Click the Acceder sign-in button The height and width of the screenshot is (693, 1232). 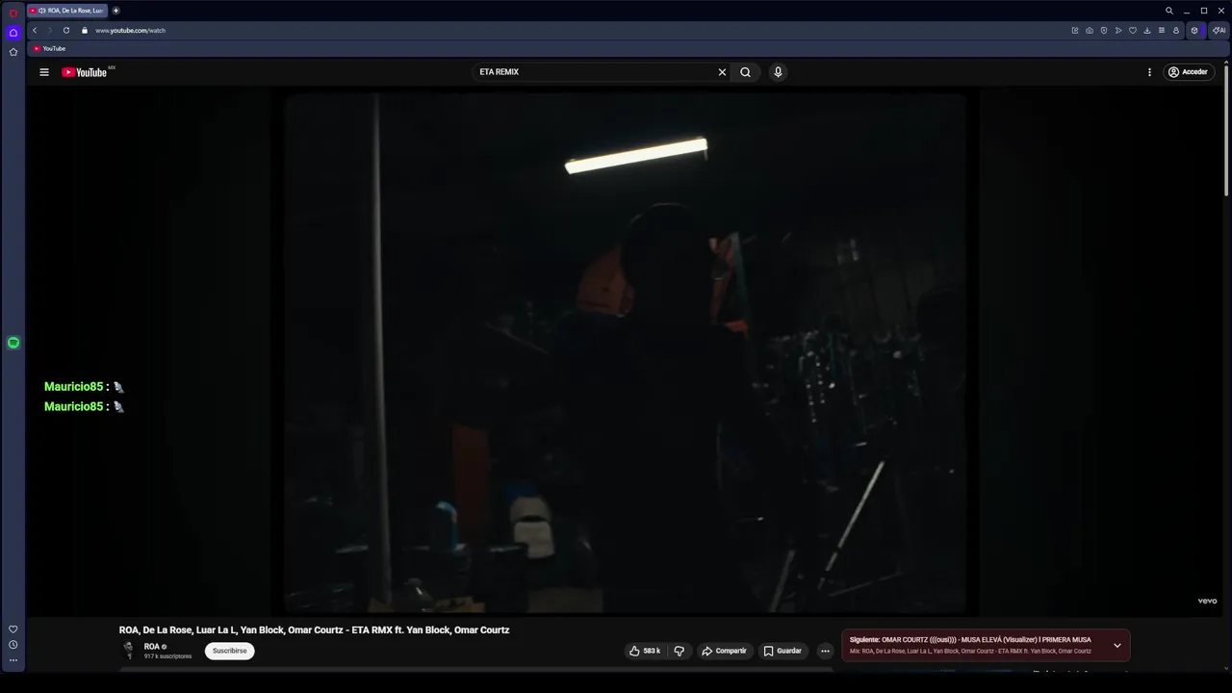(1188, 72)
